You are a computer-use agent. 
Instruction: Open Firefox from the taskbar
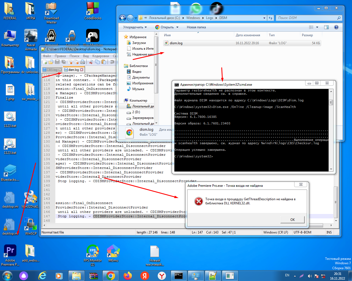[127, 276]
